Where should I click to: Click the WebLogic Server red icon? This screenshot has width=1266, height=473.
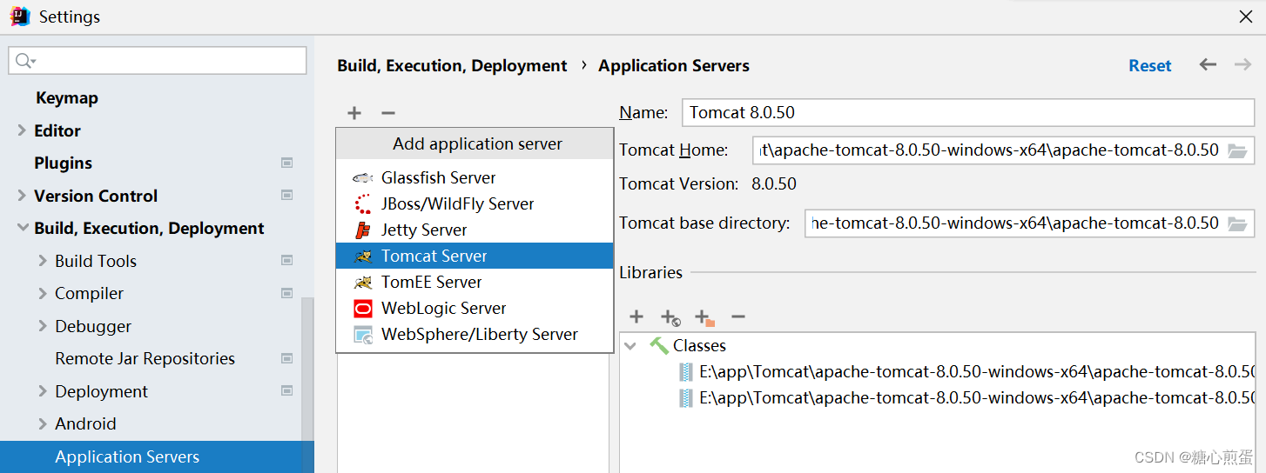(x=363, y=308)
